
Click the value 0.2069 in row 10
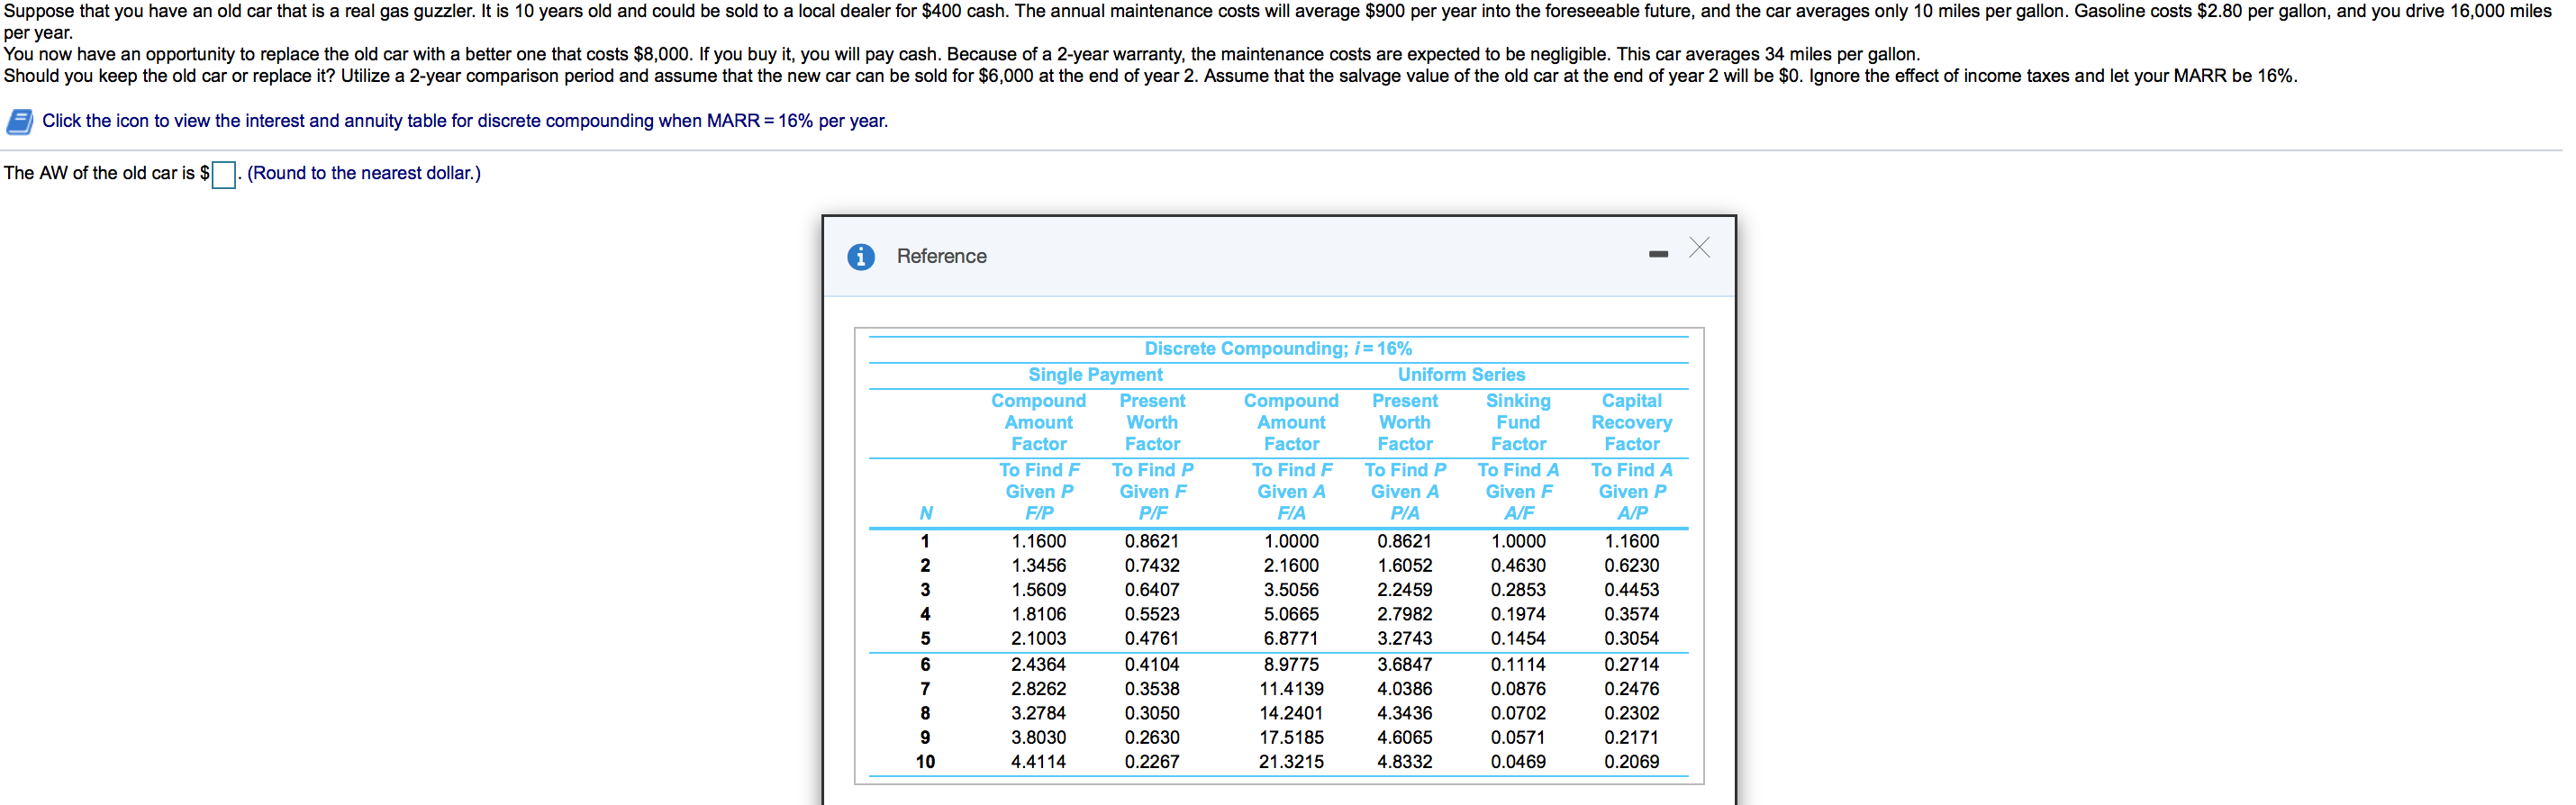tap(1632, 762)
